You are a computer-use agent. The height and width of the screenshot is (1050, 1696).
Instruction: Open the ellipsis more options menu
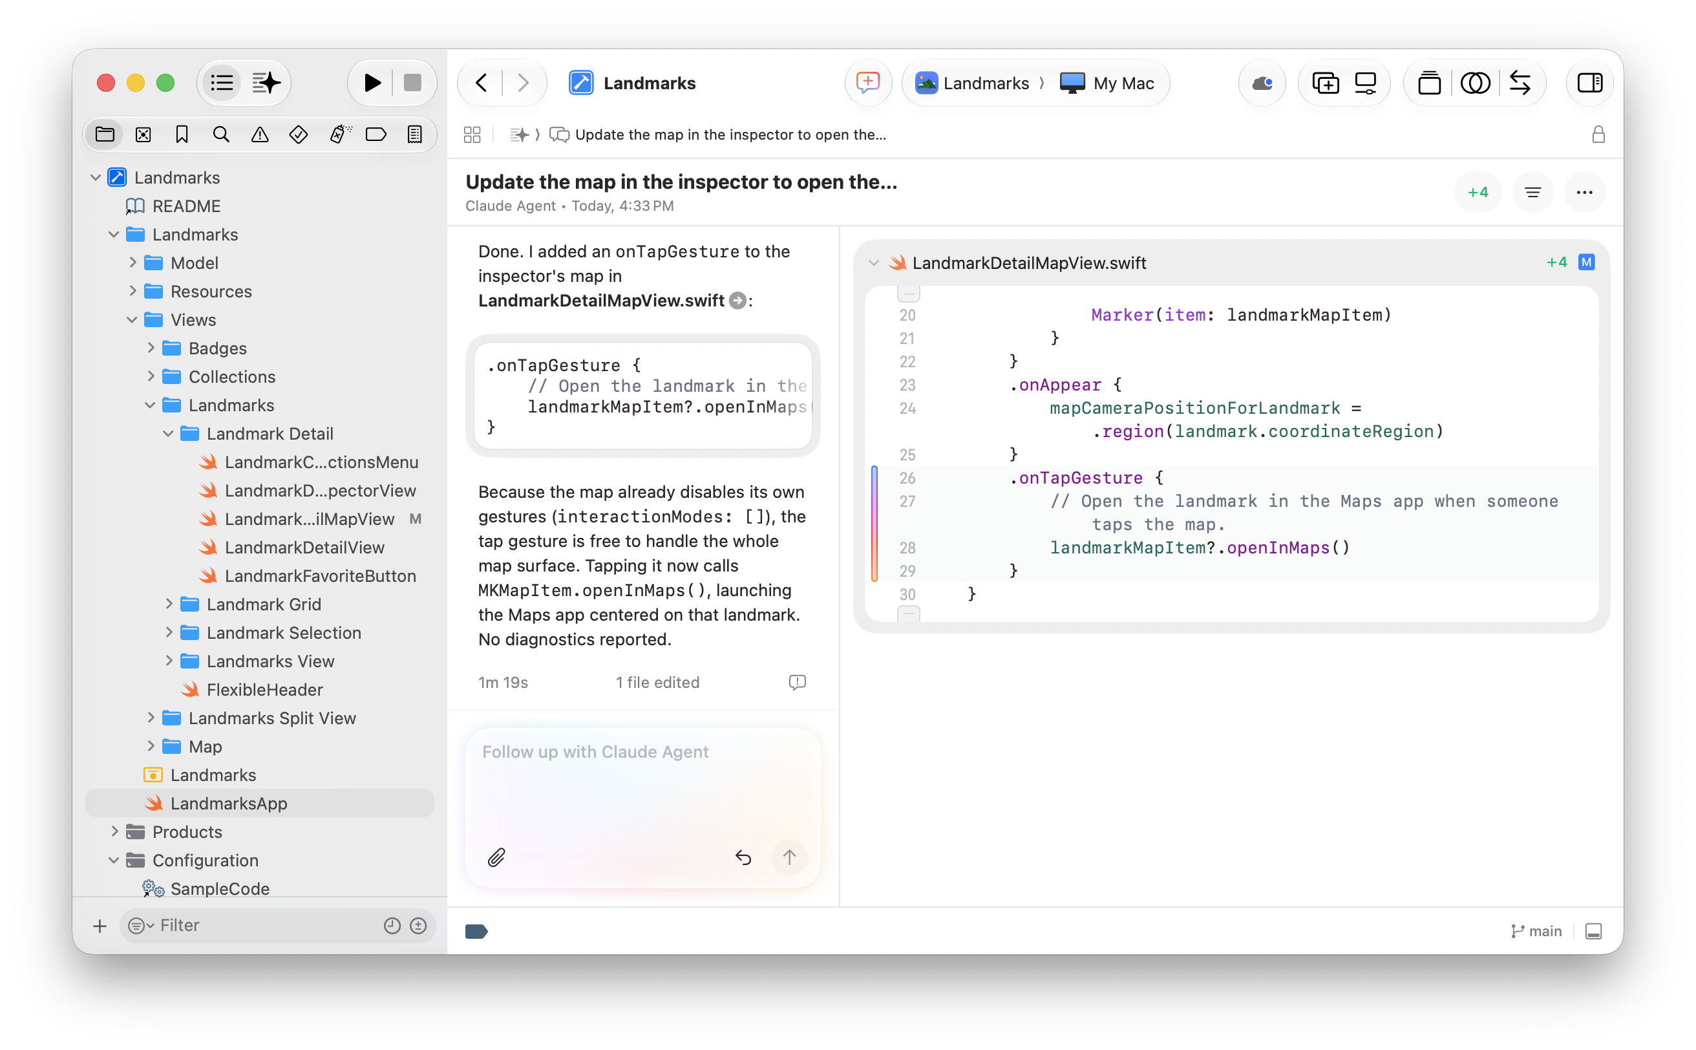[x=1584, y=193]
